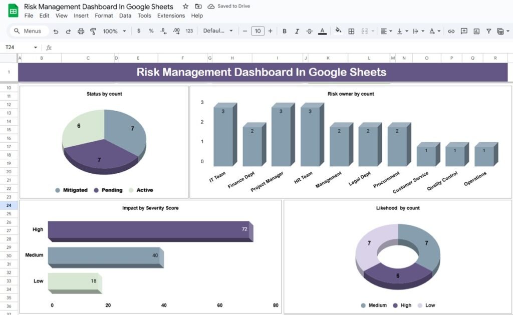
Task: Click the Likehood by count donut chart
Action: (x=398, y=257)
